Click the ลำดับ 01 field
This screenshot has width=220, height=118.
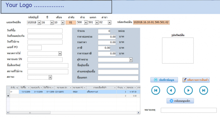[71, 22]
